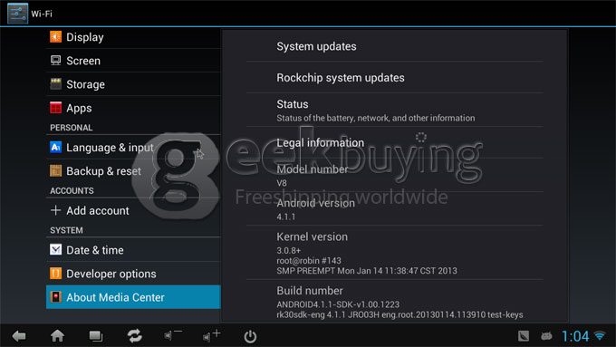
Task: Click the orange Display icon
Action: (56, 37)
